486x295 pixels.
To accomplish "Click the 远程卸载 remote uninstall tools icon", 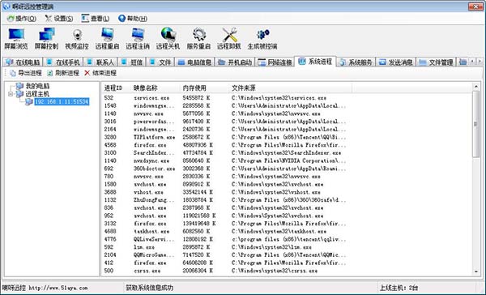I will tap(228, 38).
